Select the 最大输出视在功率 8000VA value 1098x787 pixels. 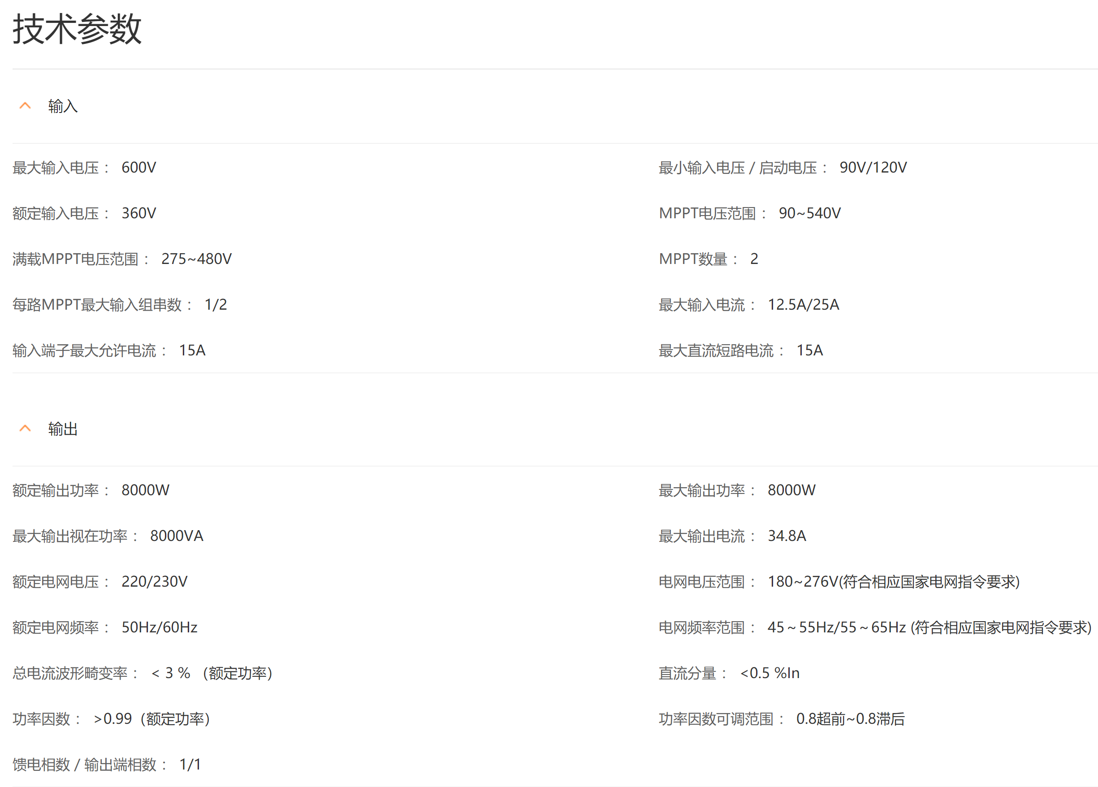click(x=177, y=536)
